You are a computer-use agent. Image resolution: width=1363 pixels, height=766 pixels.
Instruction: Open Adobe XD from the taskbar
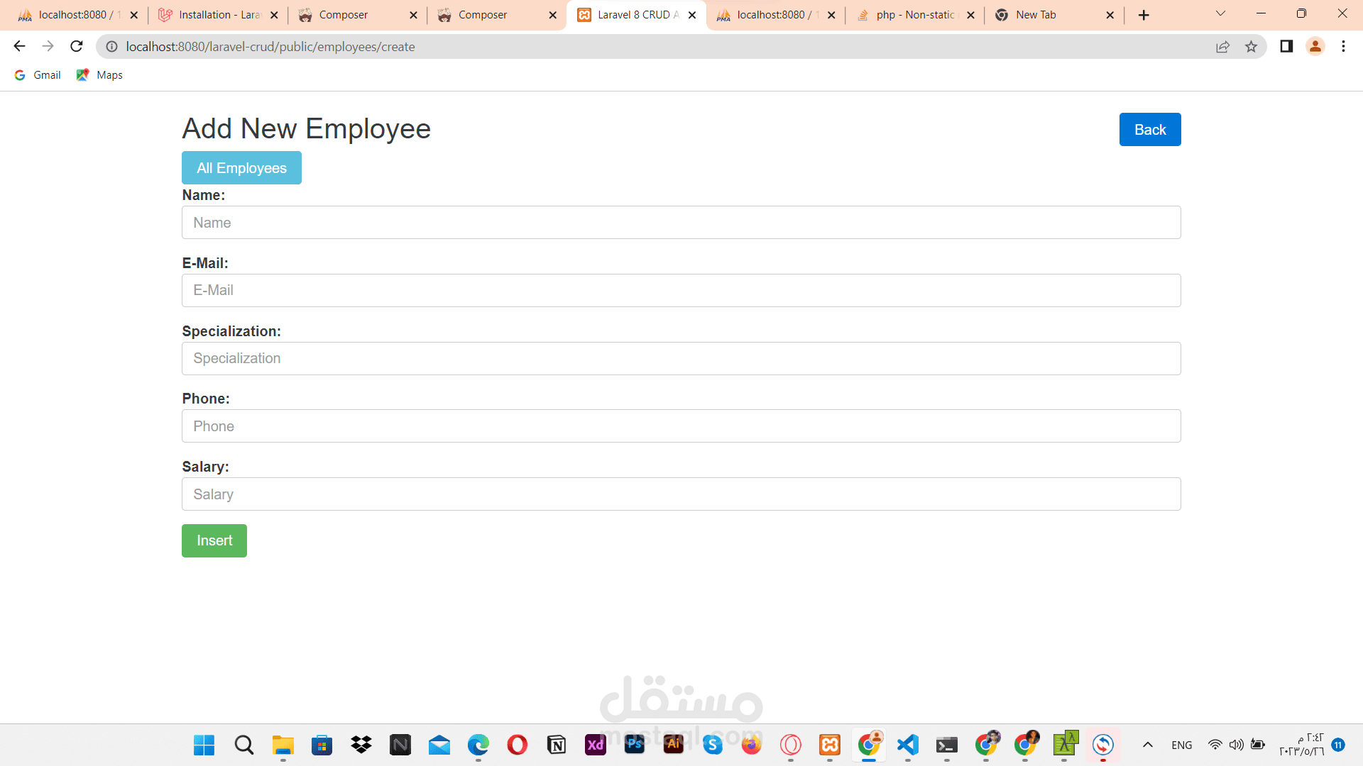pyautogui.click(x=596, y=745)
